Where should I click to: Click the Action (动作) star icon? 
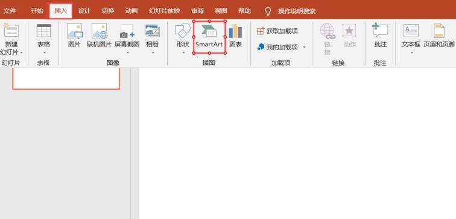pyautogui.click(x=349, y=31)
